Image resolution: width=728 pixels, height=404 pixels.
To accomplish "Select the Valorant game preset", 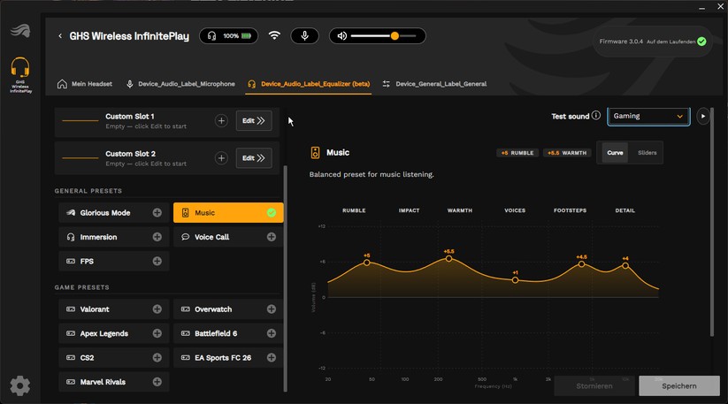I will tap(114, 309).
